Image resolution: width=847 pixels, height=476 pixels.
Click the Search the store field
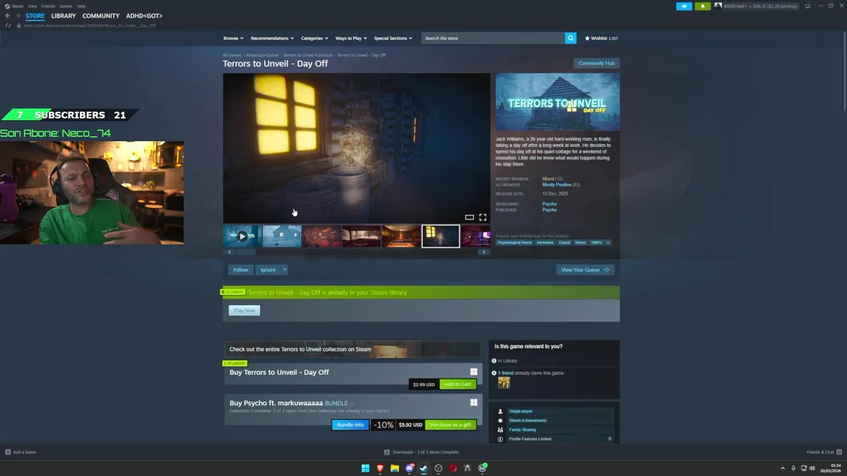[x=493, y=38]
